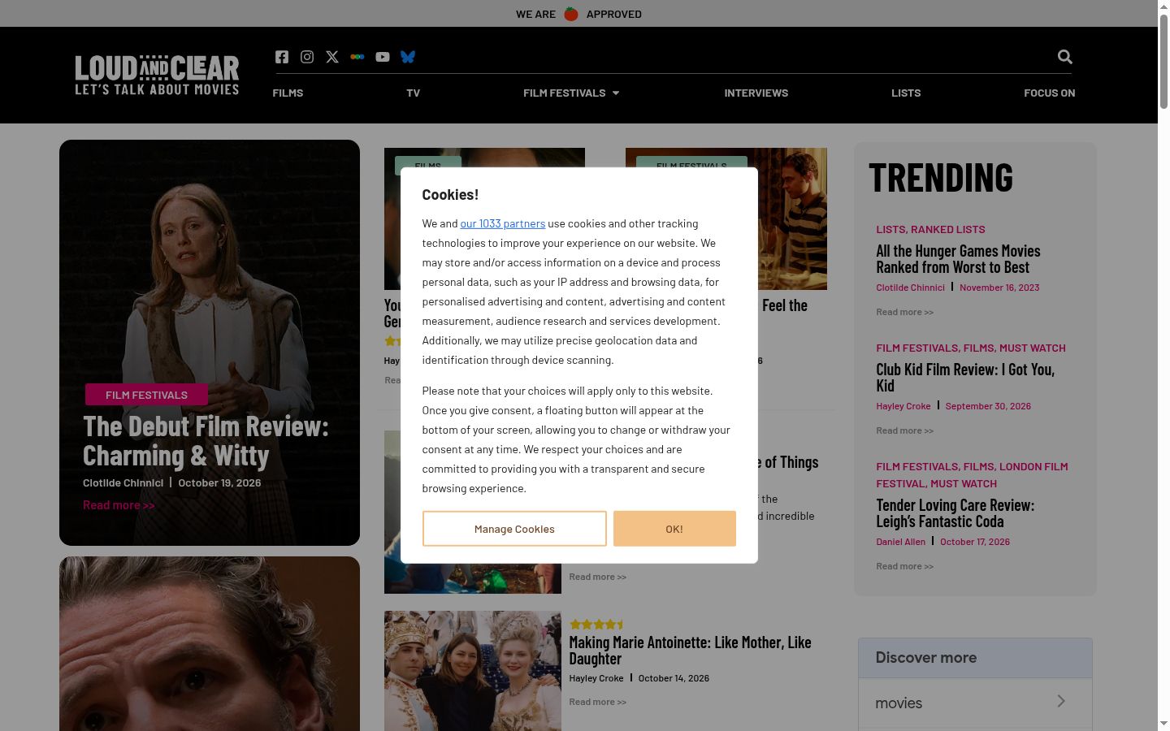This screenshot has height=731, width=1170.
Task: Click the search magnifier icon
Action: coord(1065,57)
